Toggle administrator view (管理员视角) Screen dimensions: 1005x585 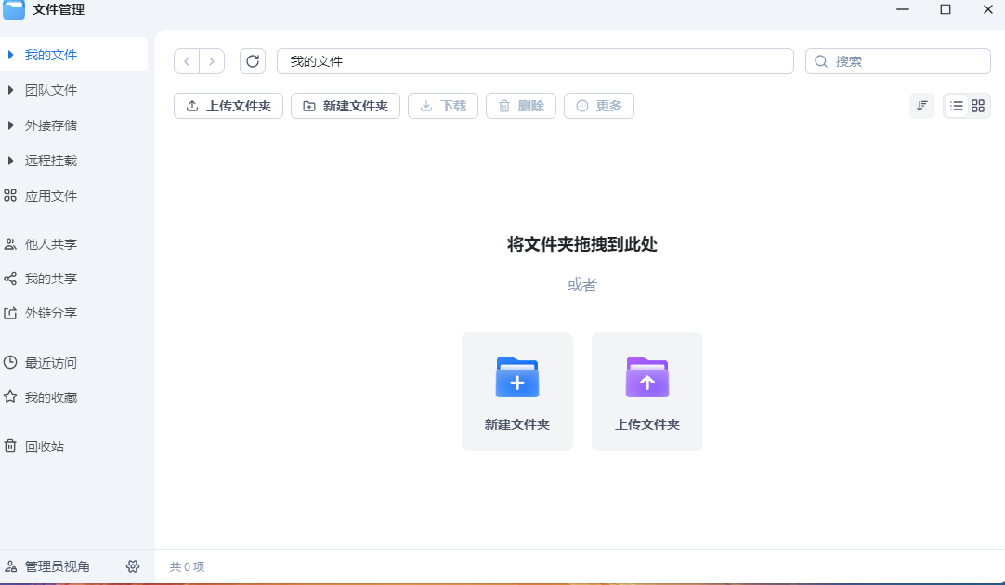[57, 566]
